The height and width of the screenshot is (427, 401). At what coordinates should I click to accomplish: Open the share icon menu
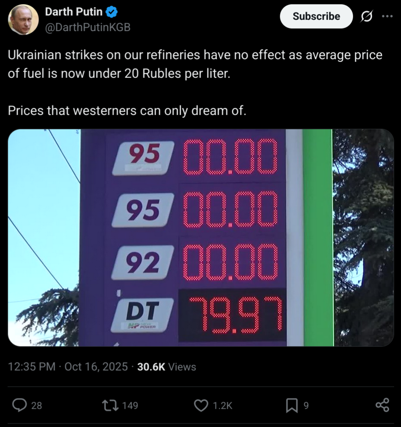click(x=382, y=405)
